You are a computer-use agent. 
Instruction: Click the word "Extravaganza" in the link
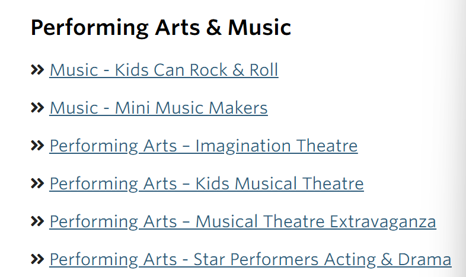(383, 222)
